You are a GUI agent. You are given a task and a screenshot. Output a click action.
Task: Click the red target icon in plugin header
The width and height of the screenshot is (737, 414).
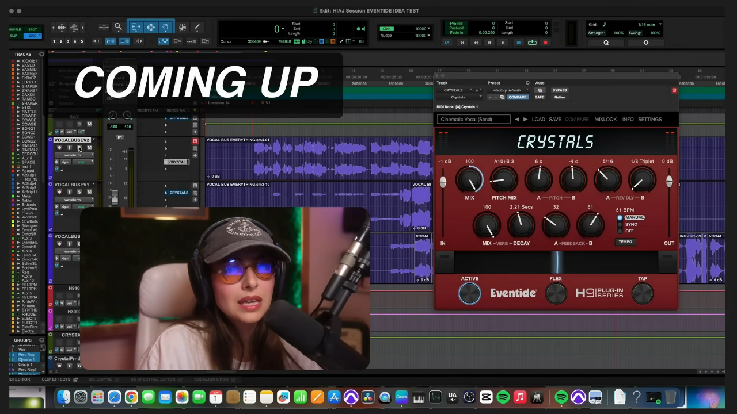pyautogui.click(x=674, y=90)
